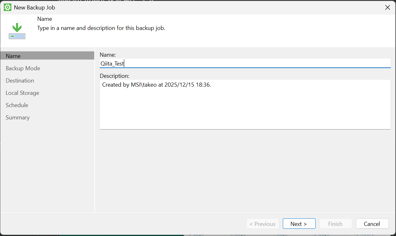Click the 'Created by MSI\takeo' description text

pos(156,85)
